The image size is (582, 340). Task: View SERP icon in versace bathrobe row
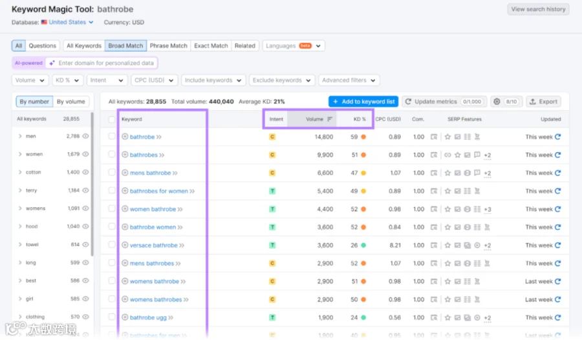433,245
